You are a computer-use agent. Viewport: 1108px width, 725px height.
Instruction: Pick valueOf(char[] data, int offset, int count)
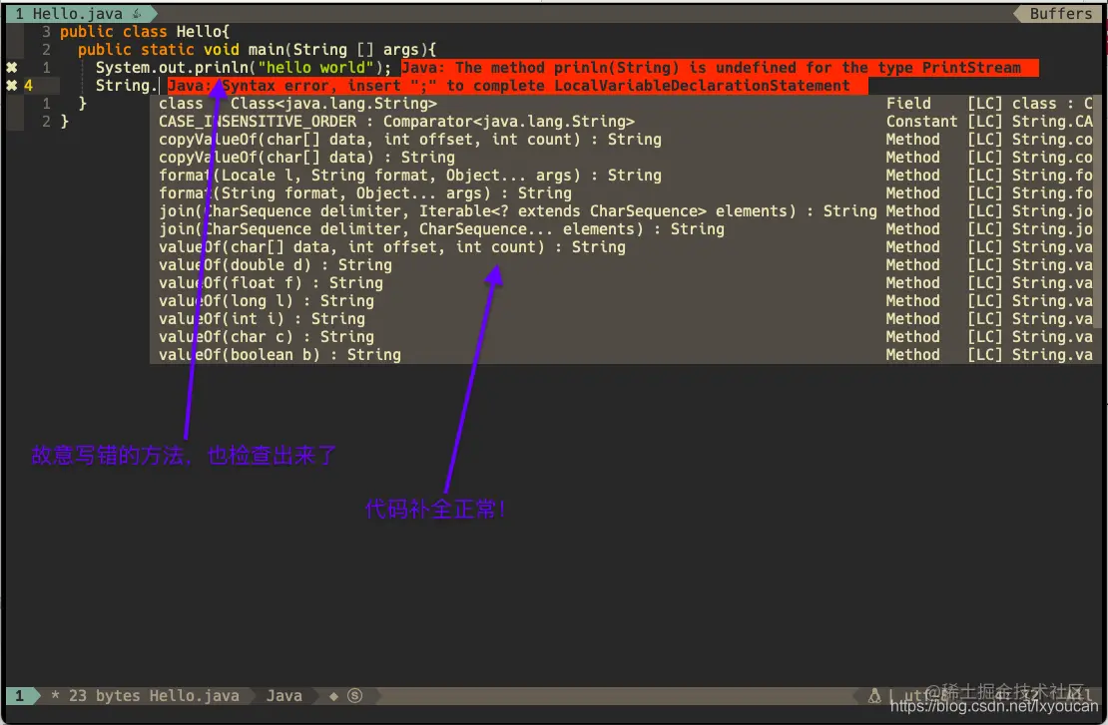tap(392, 247)
